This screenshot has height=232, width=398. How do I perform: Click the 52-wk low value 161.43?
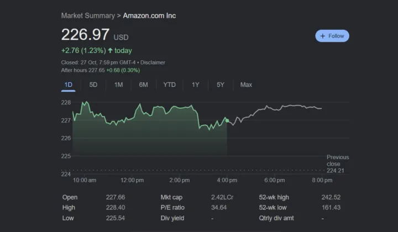tap(331, 207)
